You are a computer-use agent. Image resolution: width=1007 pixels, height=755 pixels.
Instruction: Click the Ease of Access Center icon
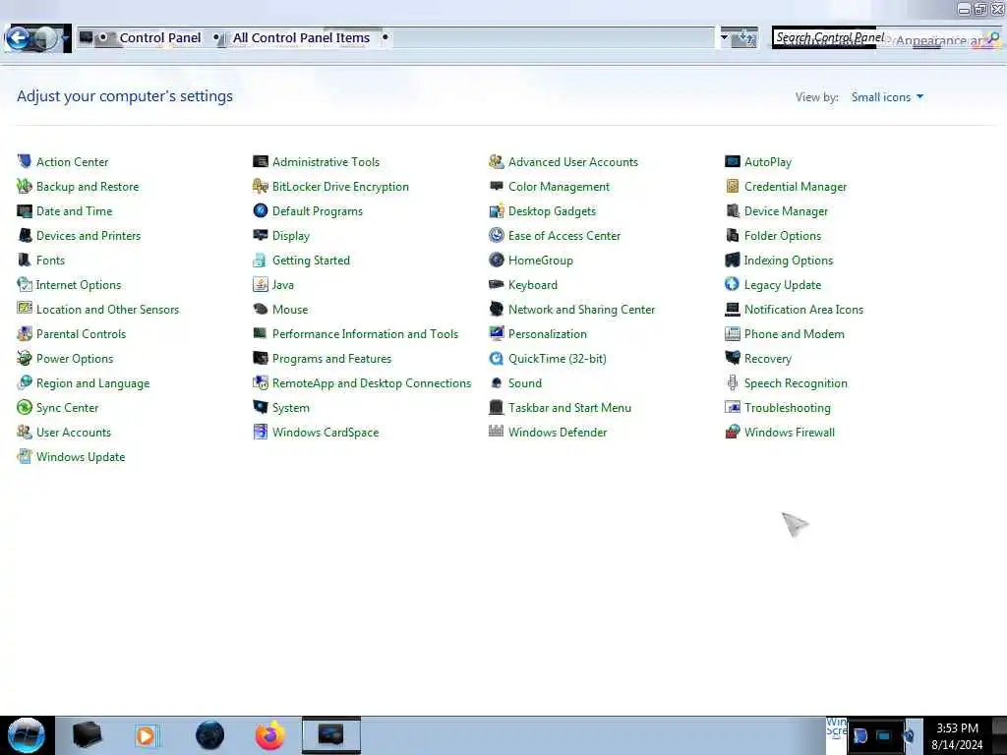497,236
